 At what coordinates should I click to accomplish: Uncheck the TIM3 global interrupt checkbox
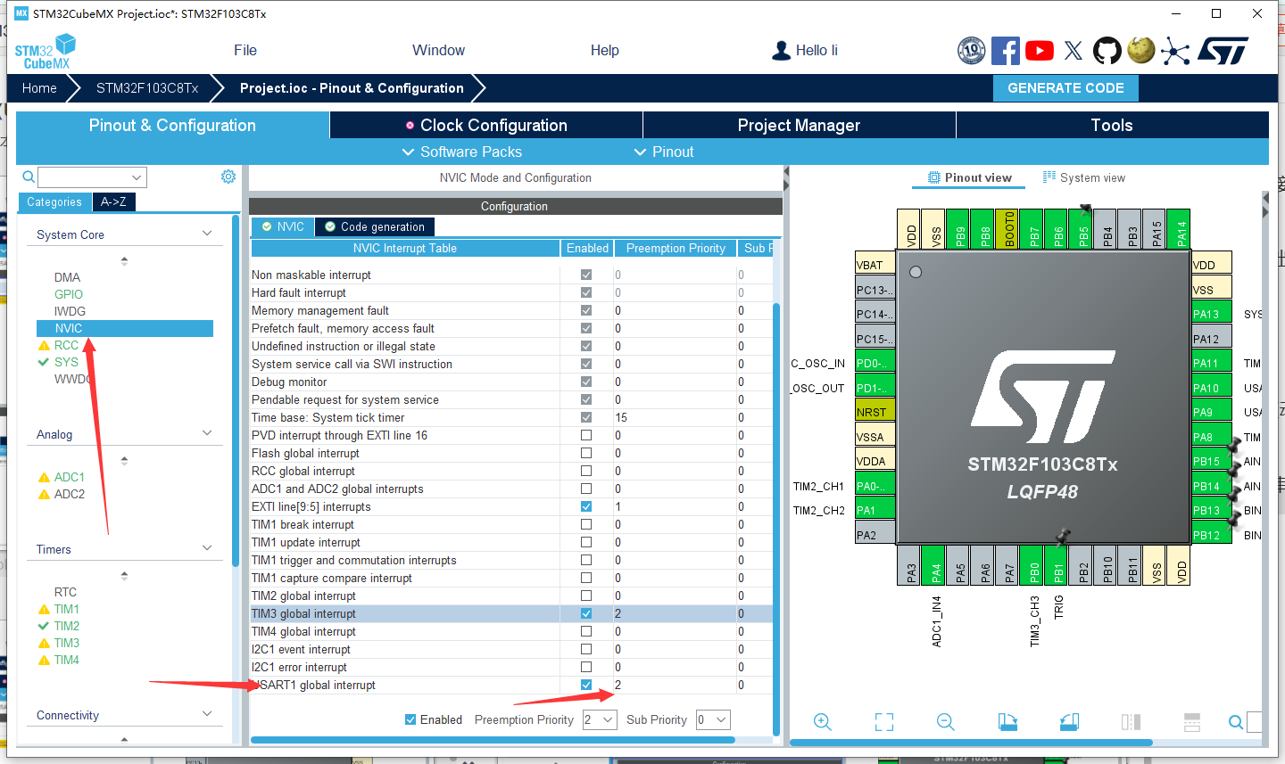[586, 613]
